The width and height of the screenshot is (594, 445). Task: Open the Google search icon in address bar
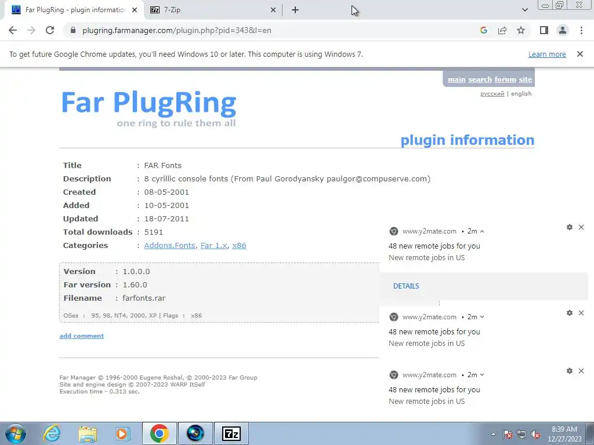pyautogui.click(x=483, y=30)
